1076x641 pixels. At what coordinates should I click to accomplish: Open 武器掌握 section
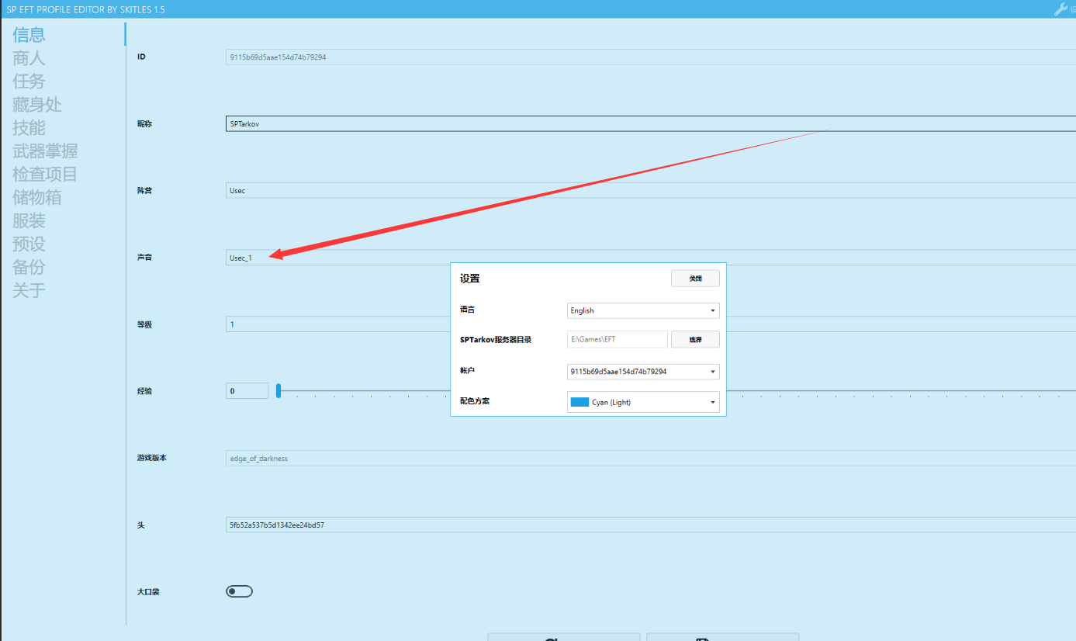(45, 151)
